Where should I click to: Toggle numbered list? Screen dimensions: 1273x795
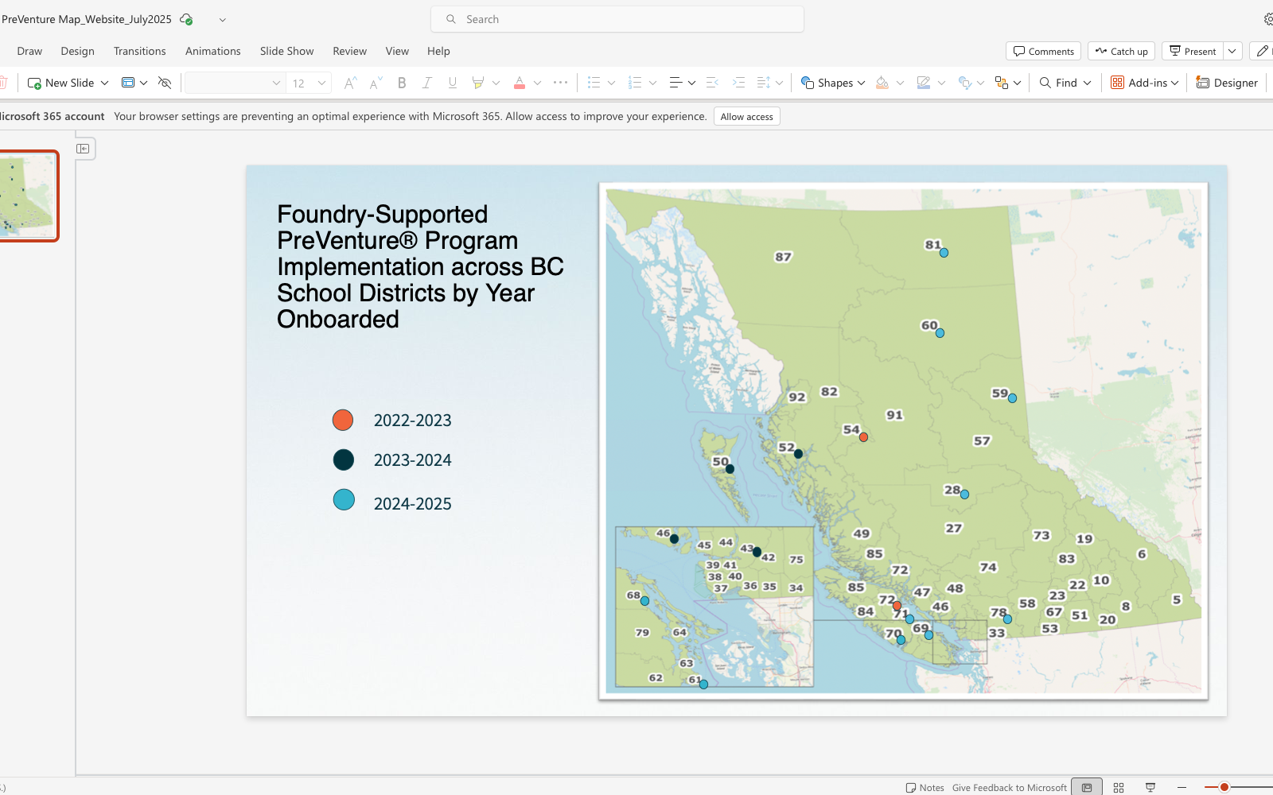click(635, 83)
